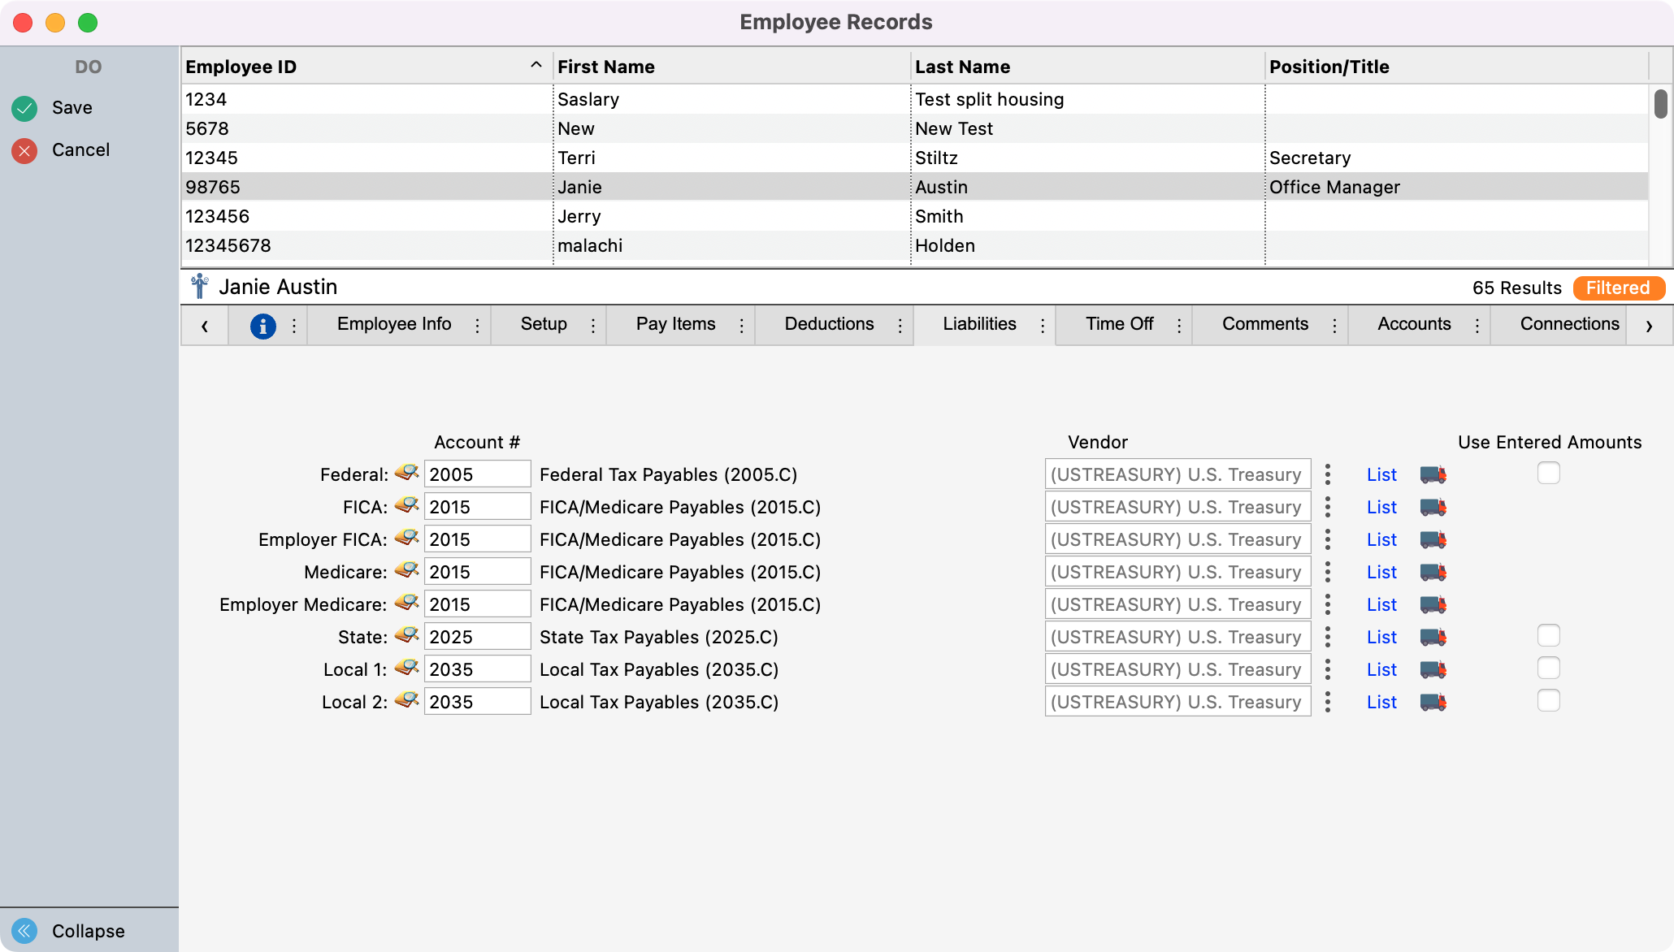This screenshot has height=952, width=1674.
Task: Open the Federal vendor options menu dots
Action: 1327,474
